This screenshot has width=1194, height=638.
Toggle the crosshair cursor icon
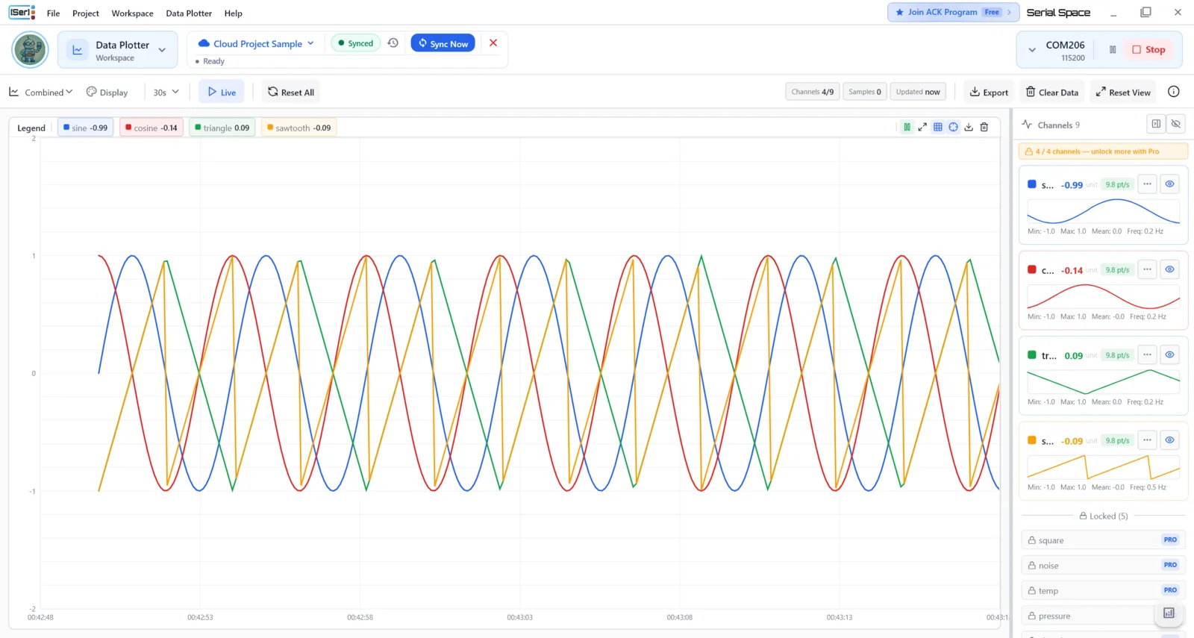click(954, 128)
